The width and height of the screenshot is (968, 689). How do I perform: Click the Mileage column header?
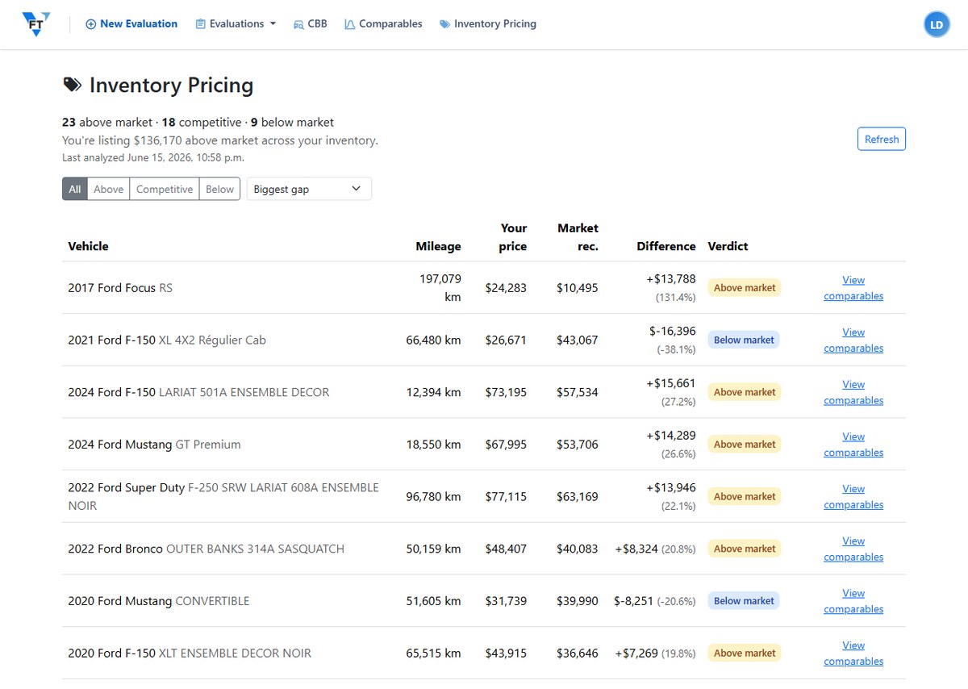tap(438, 246)
